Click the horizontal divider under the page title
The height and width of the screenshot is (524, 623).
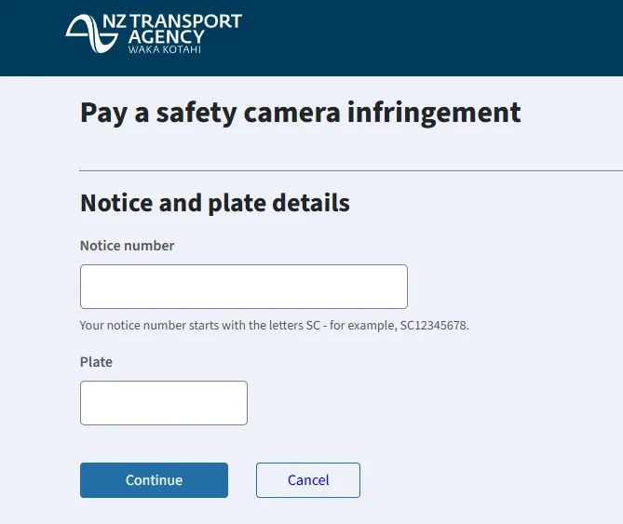[351, 170]
